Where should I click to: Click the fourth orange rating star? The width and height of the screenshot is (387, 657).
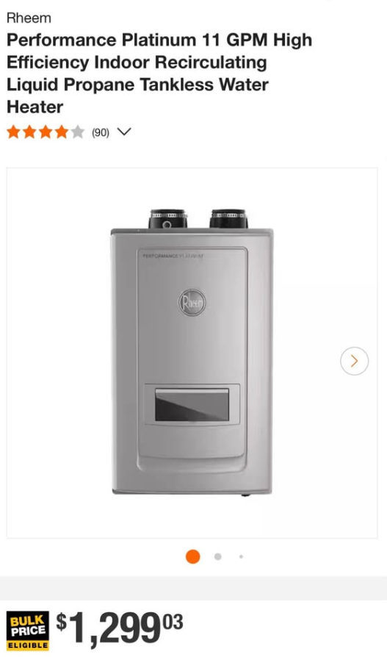[x=62, y=133]
